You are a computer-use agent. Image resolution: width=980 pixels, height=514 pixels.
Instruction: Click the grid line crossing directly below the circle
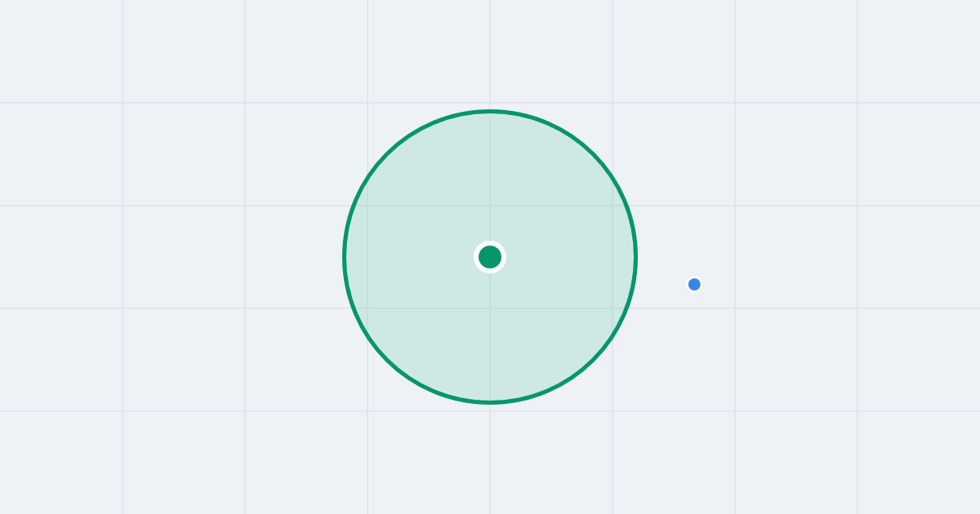490,411
